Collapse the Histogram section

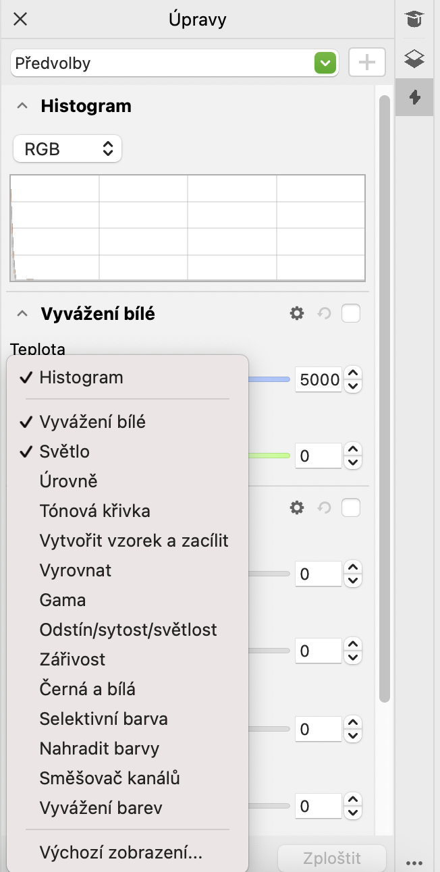coord(23,106)
